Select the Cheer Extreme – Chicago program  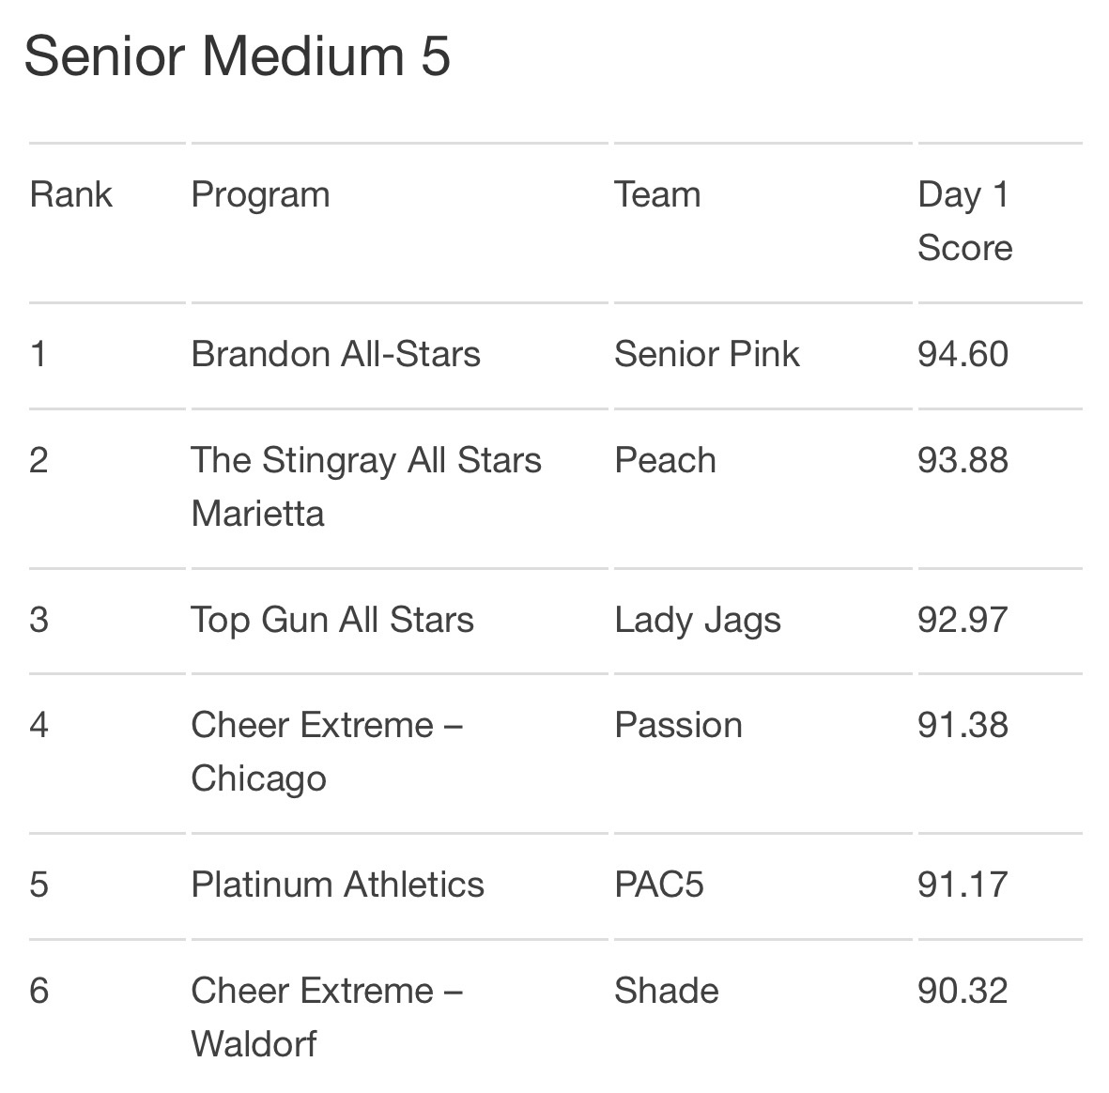pos(327,752)
